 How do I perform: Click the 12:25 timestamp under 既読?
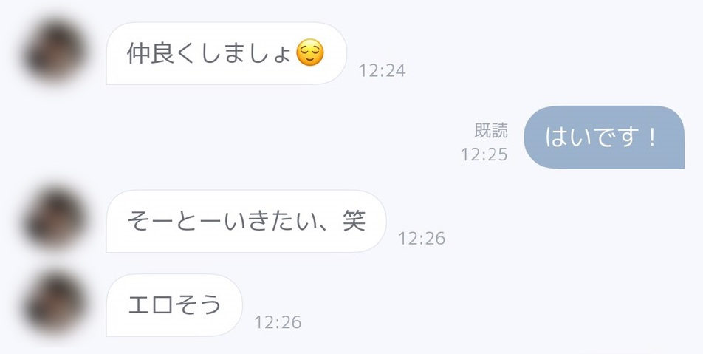484,155
